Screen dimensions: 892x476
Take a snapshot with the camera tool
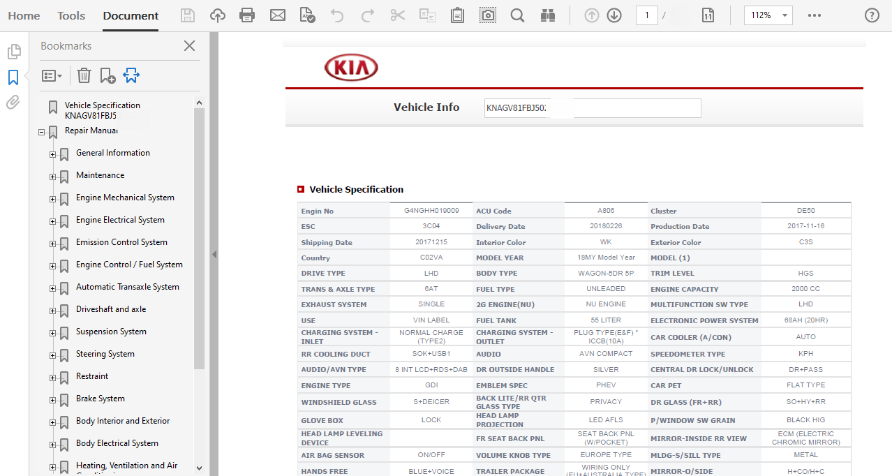click(488, 15)
